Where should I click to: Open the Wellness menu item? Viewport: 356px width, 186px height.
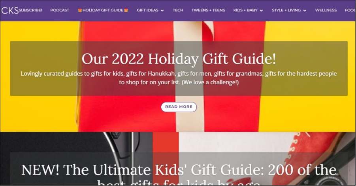pos(326,10)
